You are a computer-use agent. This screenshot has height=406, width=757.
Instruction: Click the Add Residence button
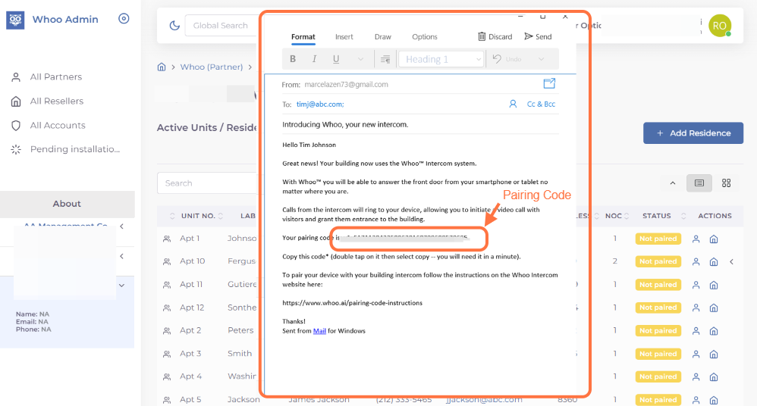click(x=693, y=133)
